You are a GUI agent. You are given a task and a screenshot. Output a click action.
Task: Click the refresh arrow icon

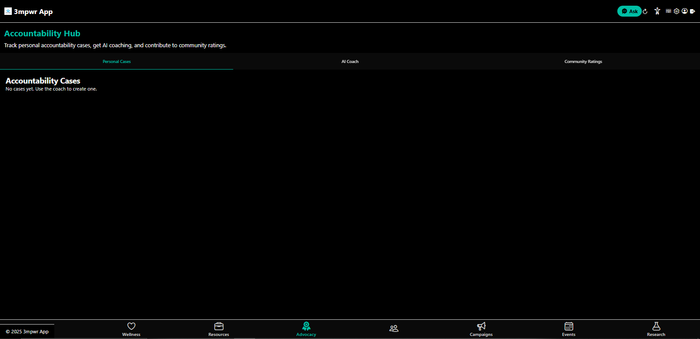tap(645, 11)
